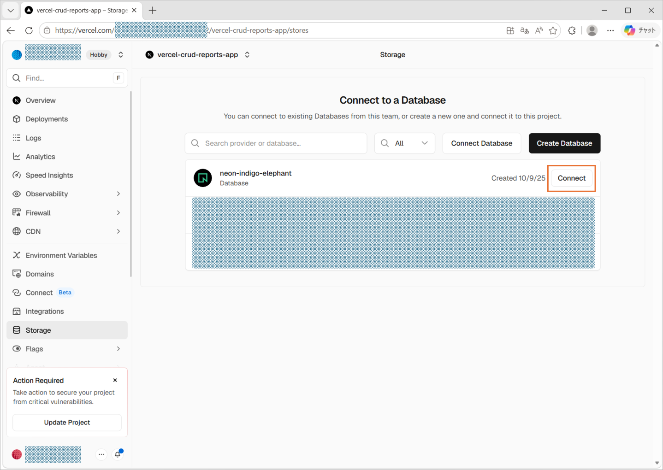Click the sidebar vertical scrollbar

(131, 184)
